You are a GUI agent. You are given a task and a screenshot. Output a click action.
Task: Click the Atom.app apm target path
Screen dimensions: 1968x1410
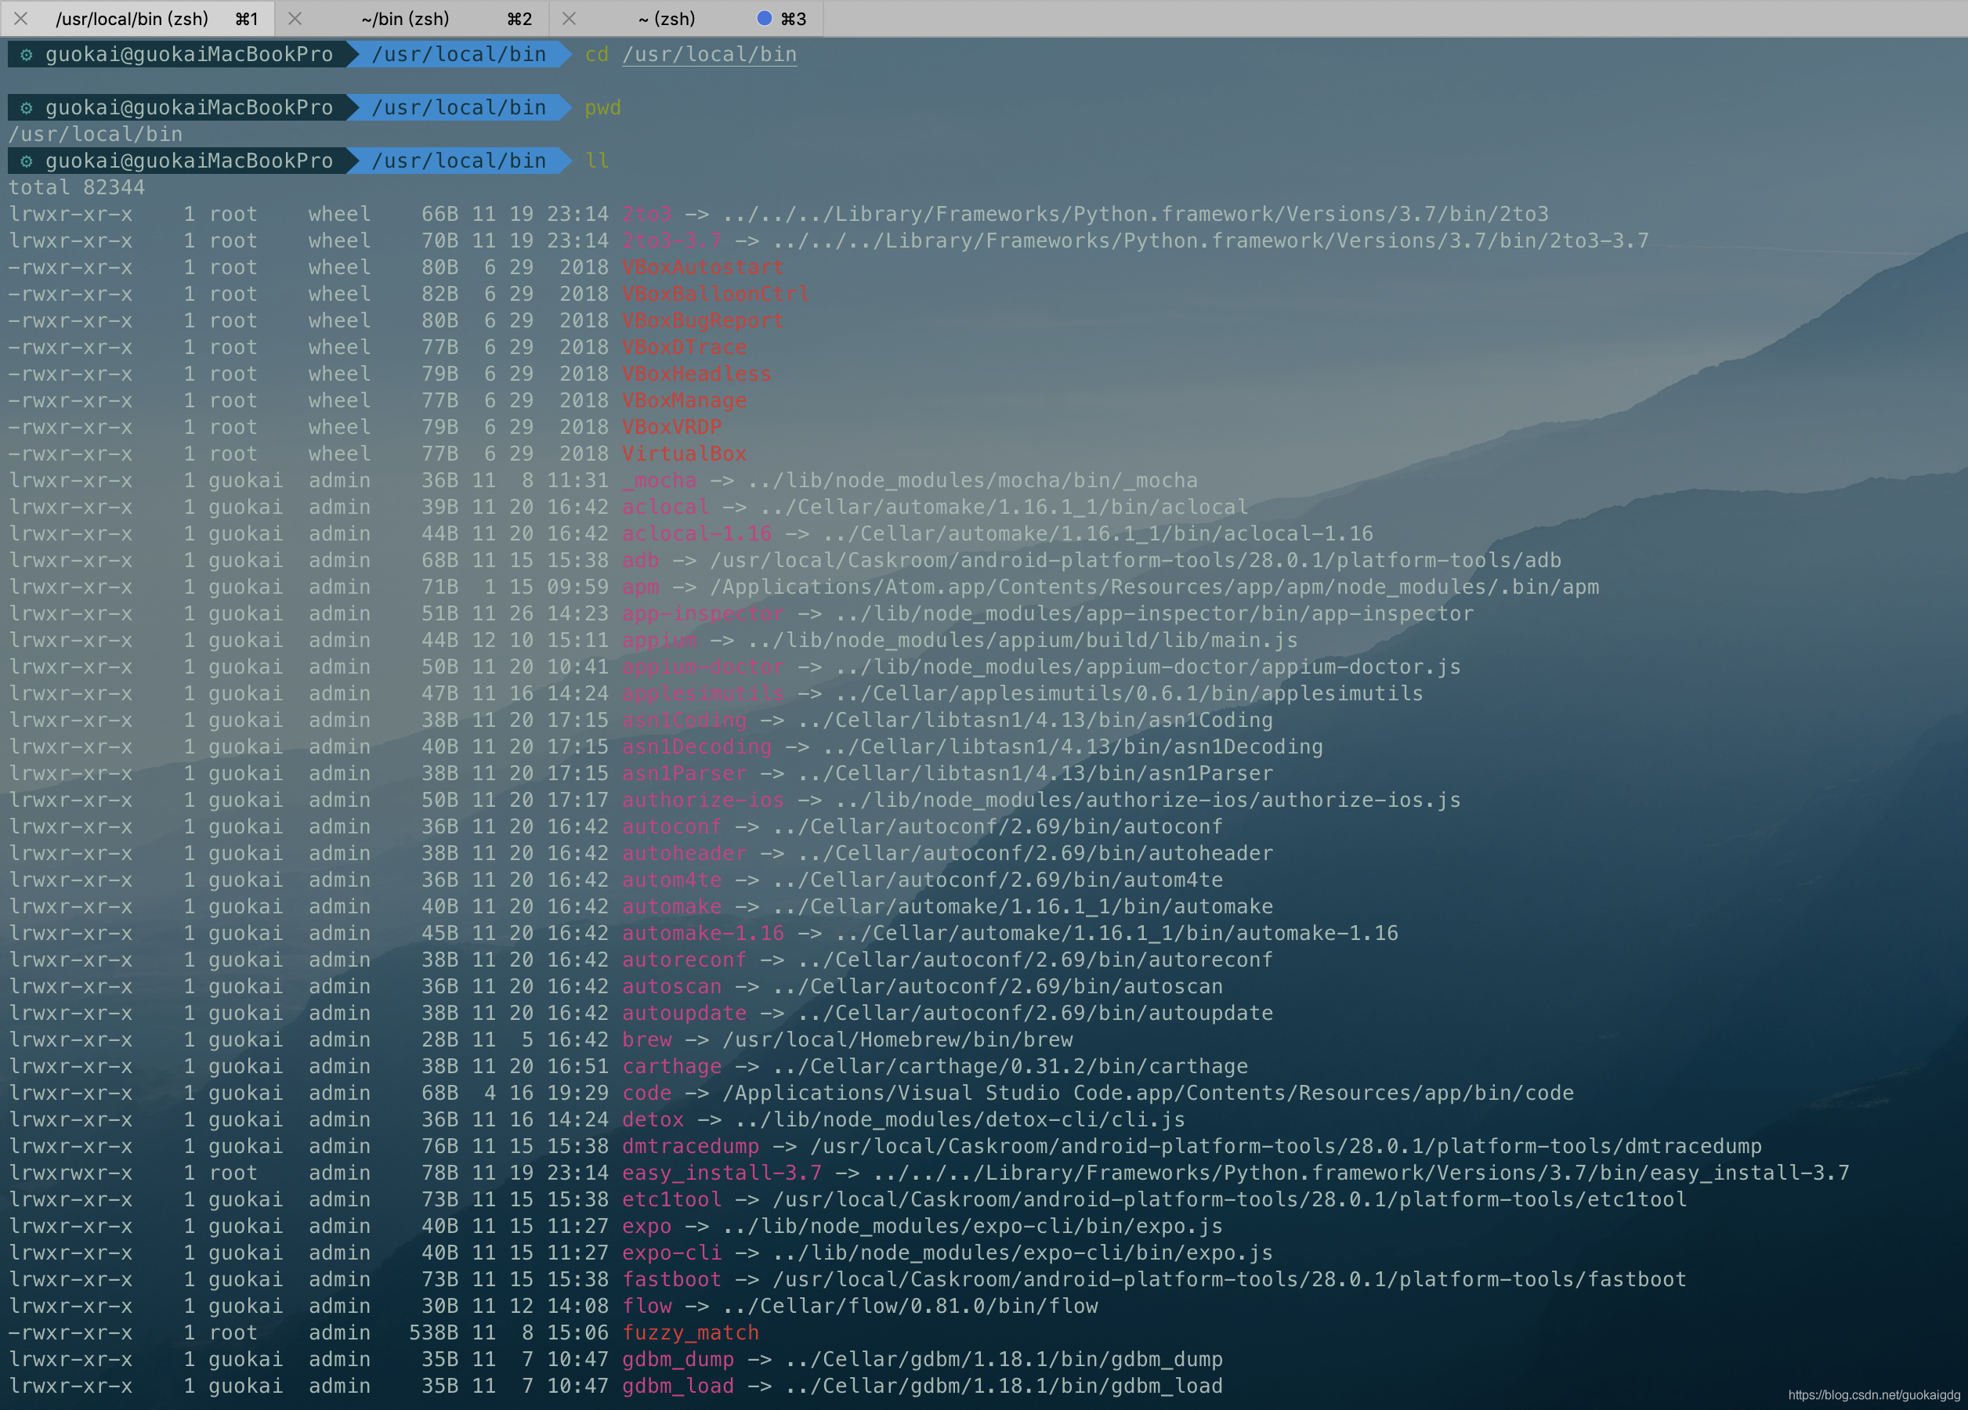[x=1154, y=587]
